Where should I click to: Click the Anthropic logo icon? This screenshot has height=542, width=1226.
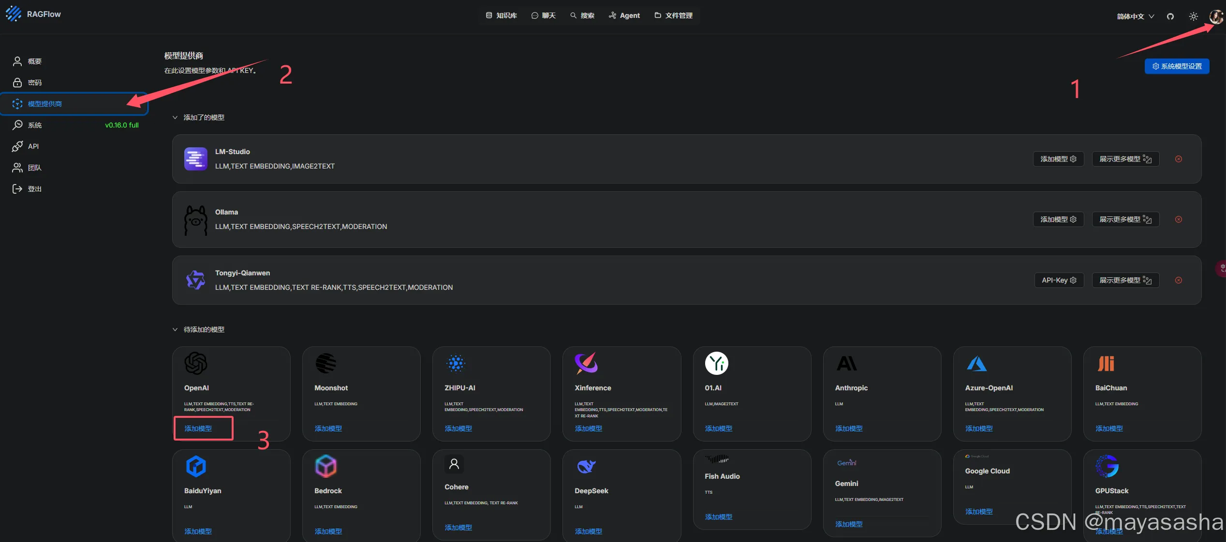click(x=846, y=363)
